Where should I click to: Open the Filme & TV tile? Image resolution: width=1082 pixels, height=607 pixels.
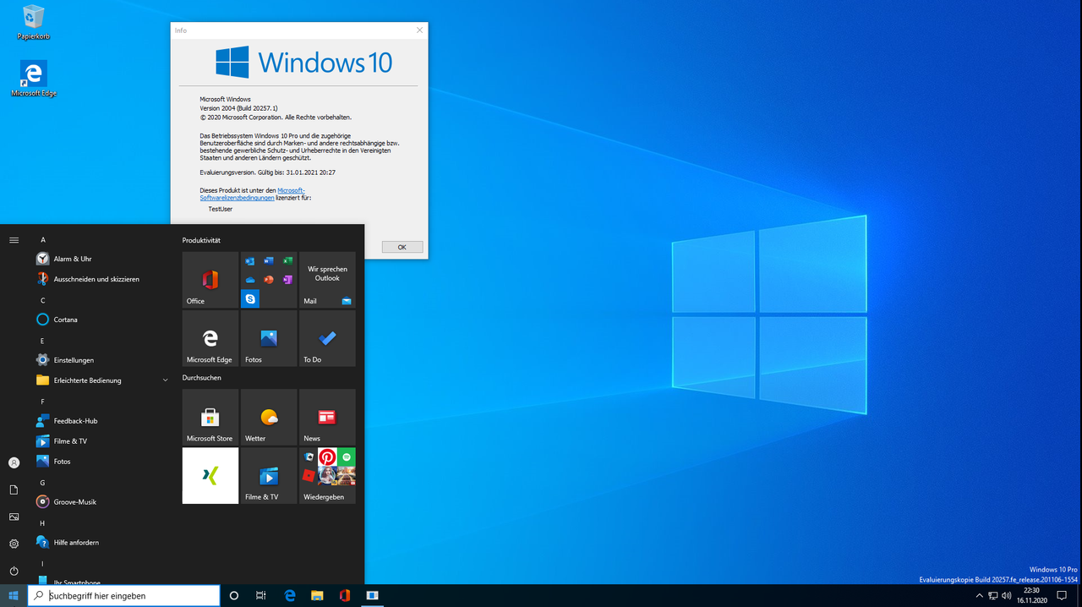point(269,475)
